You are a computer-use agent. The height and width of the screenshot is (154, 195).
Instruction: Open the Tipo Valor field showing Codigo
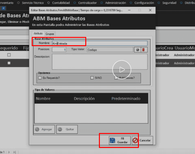tap(110, 50)
